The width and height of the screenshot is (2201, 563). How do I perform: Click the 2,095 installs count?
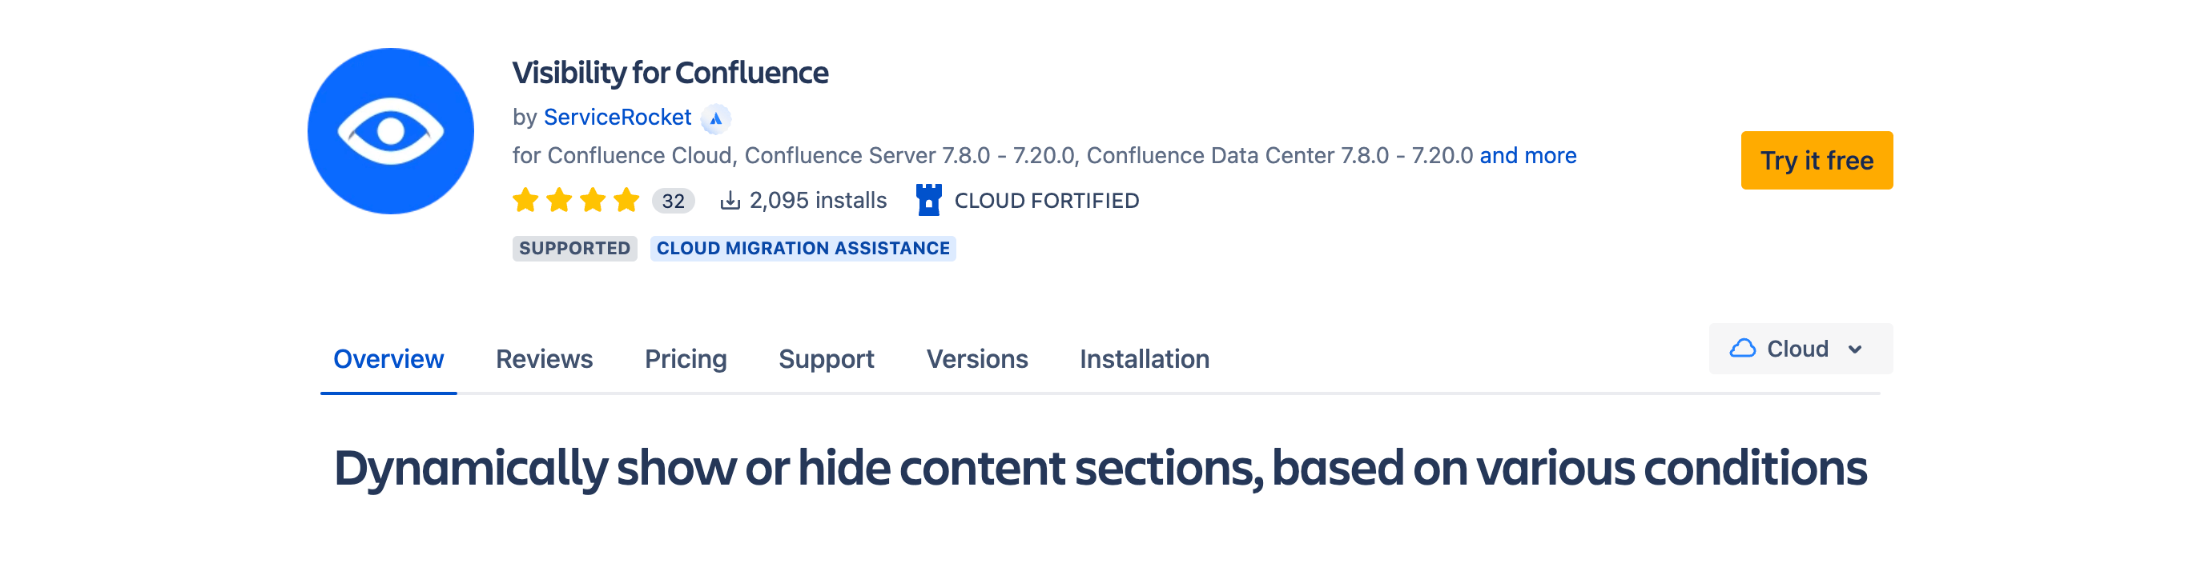point(817,201)
